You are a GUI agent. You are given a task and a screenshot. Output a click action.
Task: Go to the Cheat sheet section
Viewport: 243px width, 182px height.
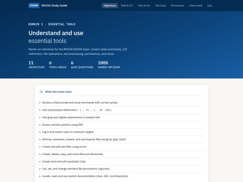(x=196, y=5)
